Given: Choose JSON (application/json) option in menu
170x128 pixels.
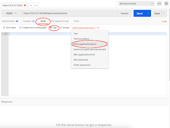Looking at the screenshot, I should click(x=90, y=44).
